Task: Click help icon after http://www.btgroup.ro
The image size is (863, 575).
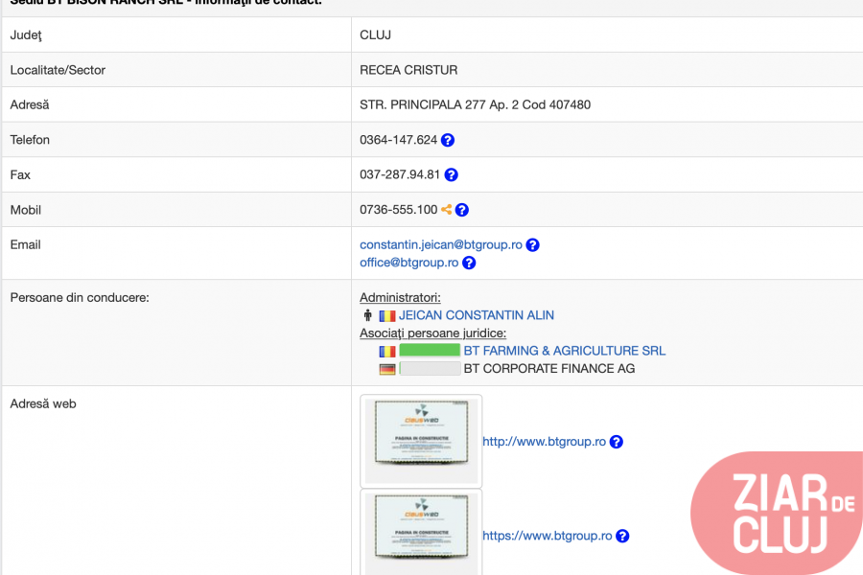Action: [x=617, y=442]
